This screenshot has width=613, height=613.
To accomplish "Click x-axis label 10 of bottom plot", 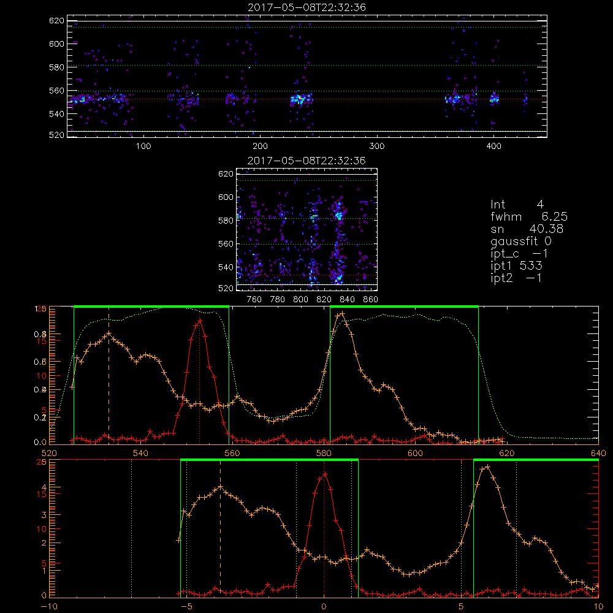I will click(598, 606).
